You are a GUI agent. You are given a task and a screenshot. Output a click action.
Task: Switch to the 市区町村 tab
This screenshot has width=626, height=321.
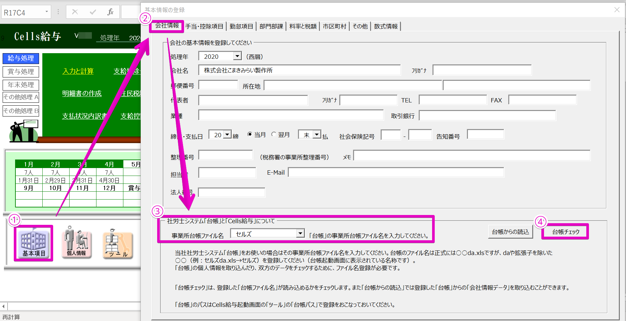tap(335, 26)
